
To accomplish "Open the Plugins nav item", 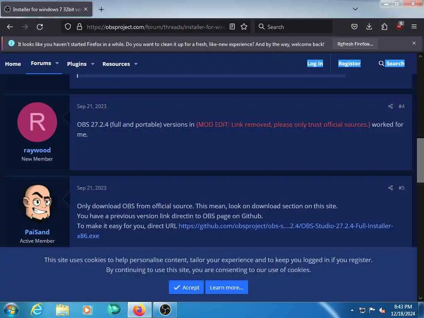I will pyautogui.click(x=77, y=64).
